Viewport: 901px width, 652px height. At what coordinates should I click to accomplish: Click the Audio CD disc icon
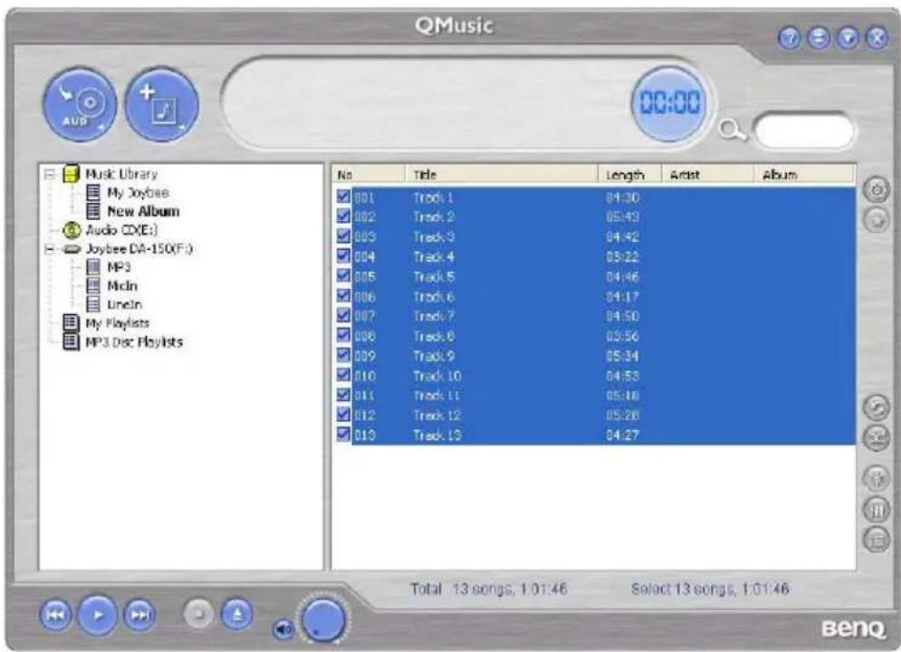(72, 230)
